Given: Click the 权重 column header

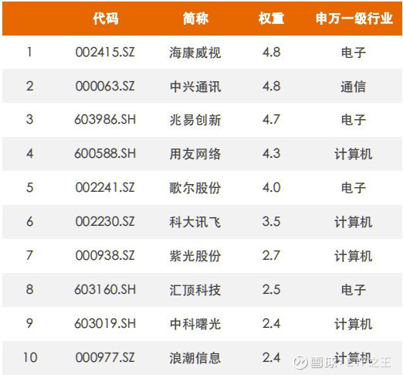Looking at the screenshot, I should pyautogui.click(x=271, y=19).
